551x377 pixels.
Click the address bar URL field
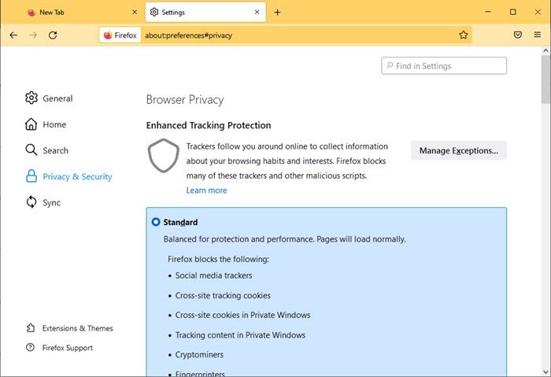point(299,35)
